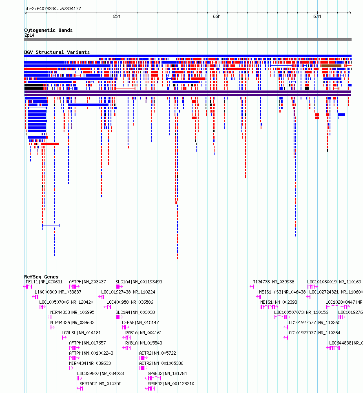Select the RAB1A NM_004161 gene glyph

(126, 338)
